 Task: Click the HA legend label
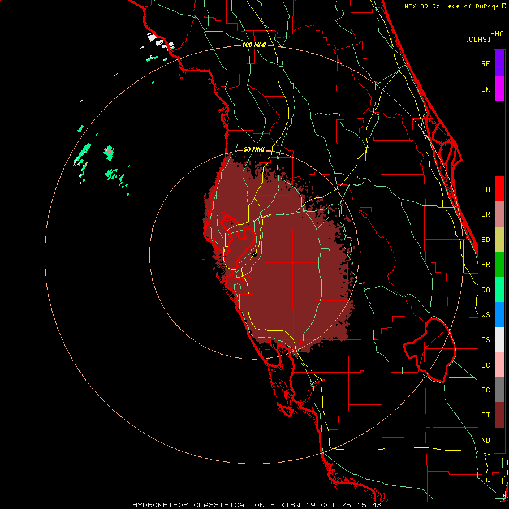[x=485, y=189]
